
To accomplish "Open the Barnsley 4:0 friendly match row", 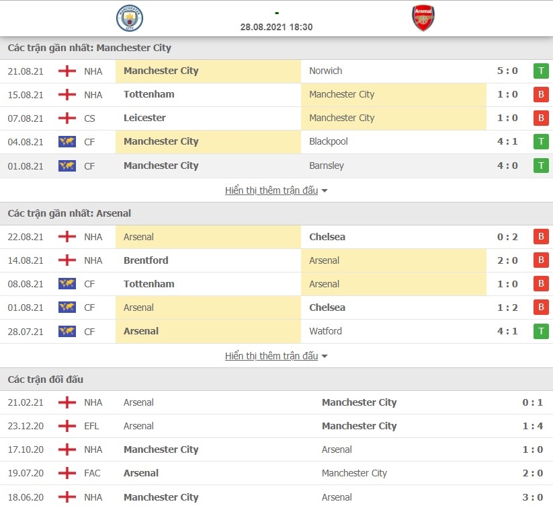I will pos(277,166).
